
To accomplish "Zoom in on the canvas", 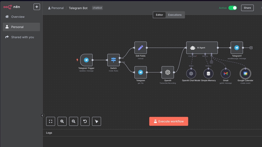I will point(62,121).
